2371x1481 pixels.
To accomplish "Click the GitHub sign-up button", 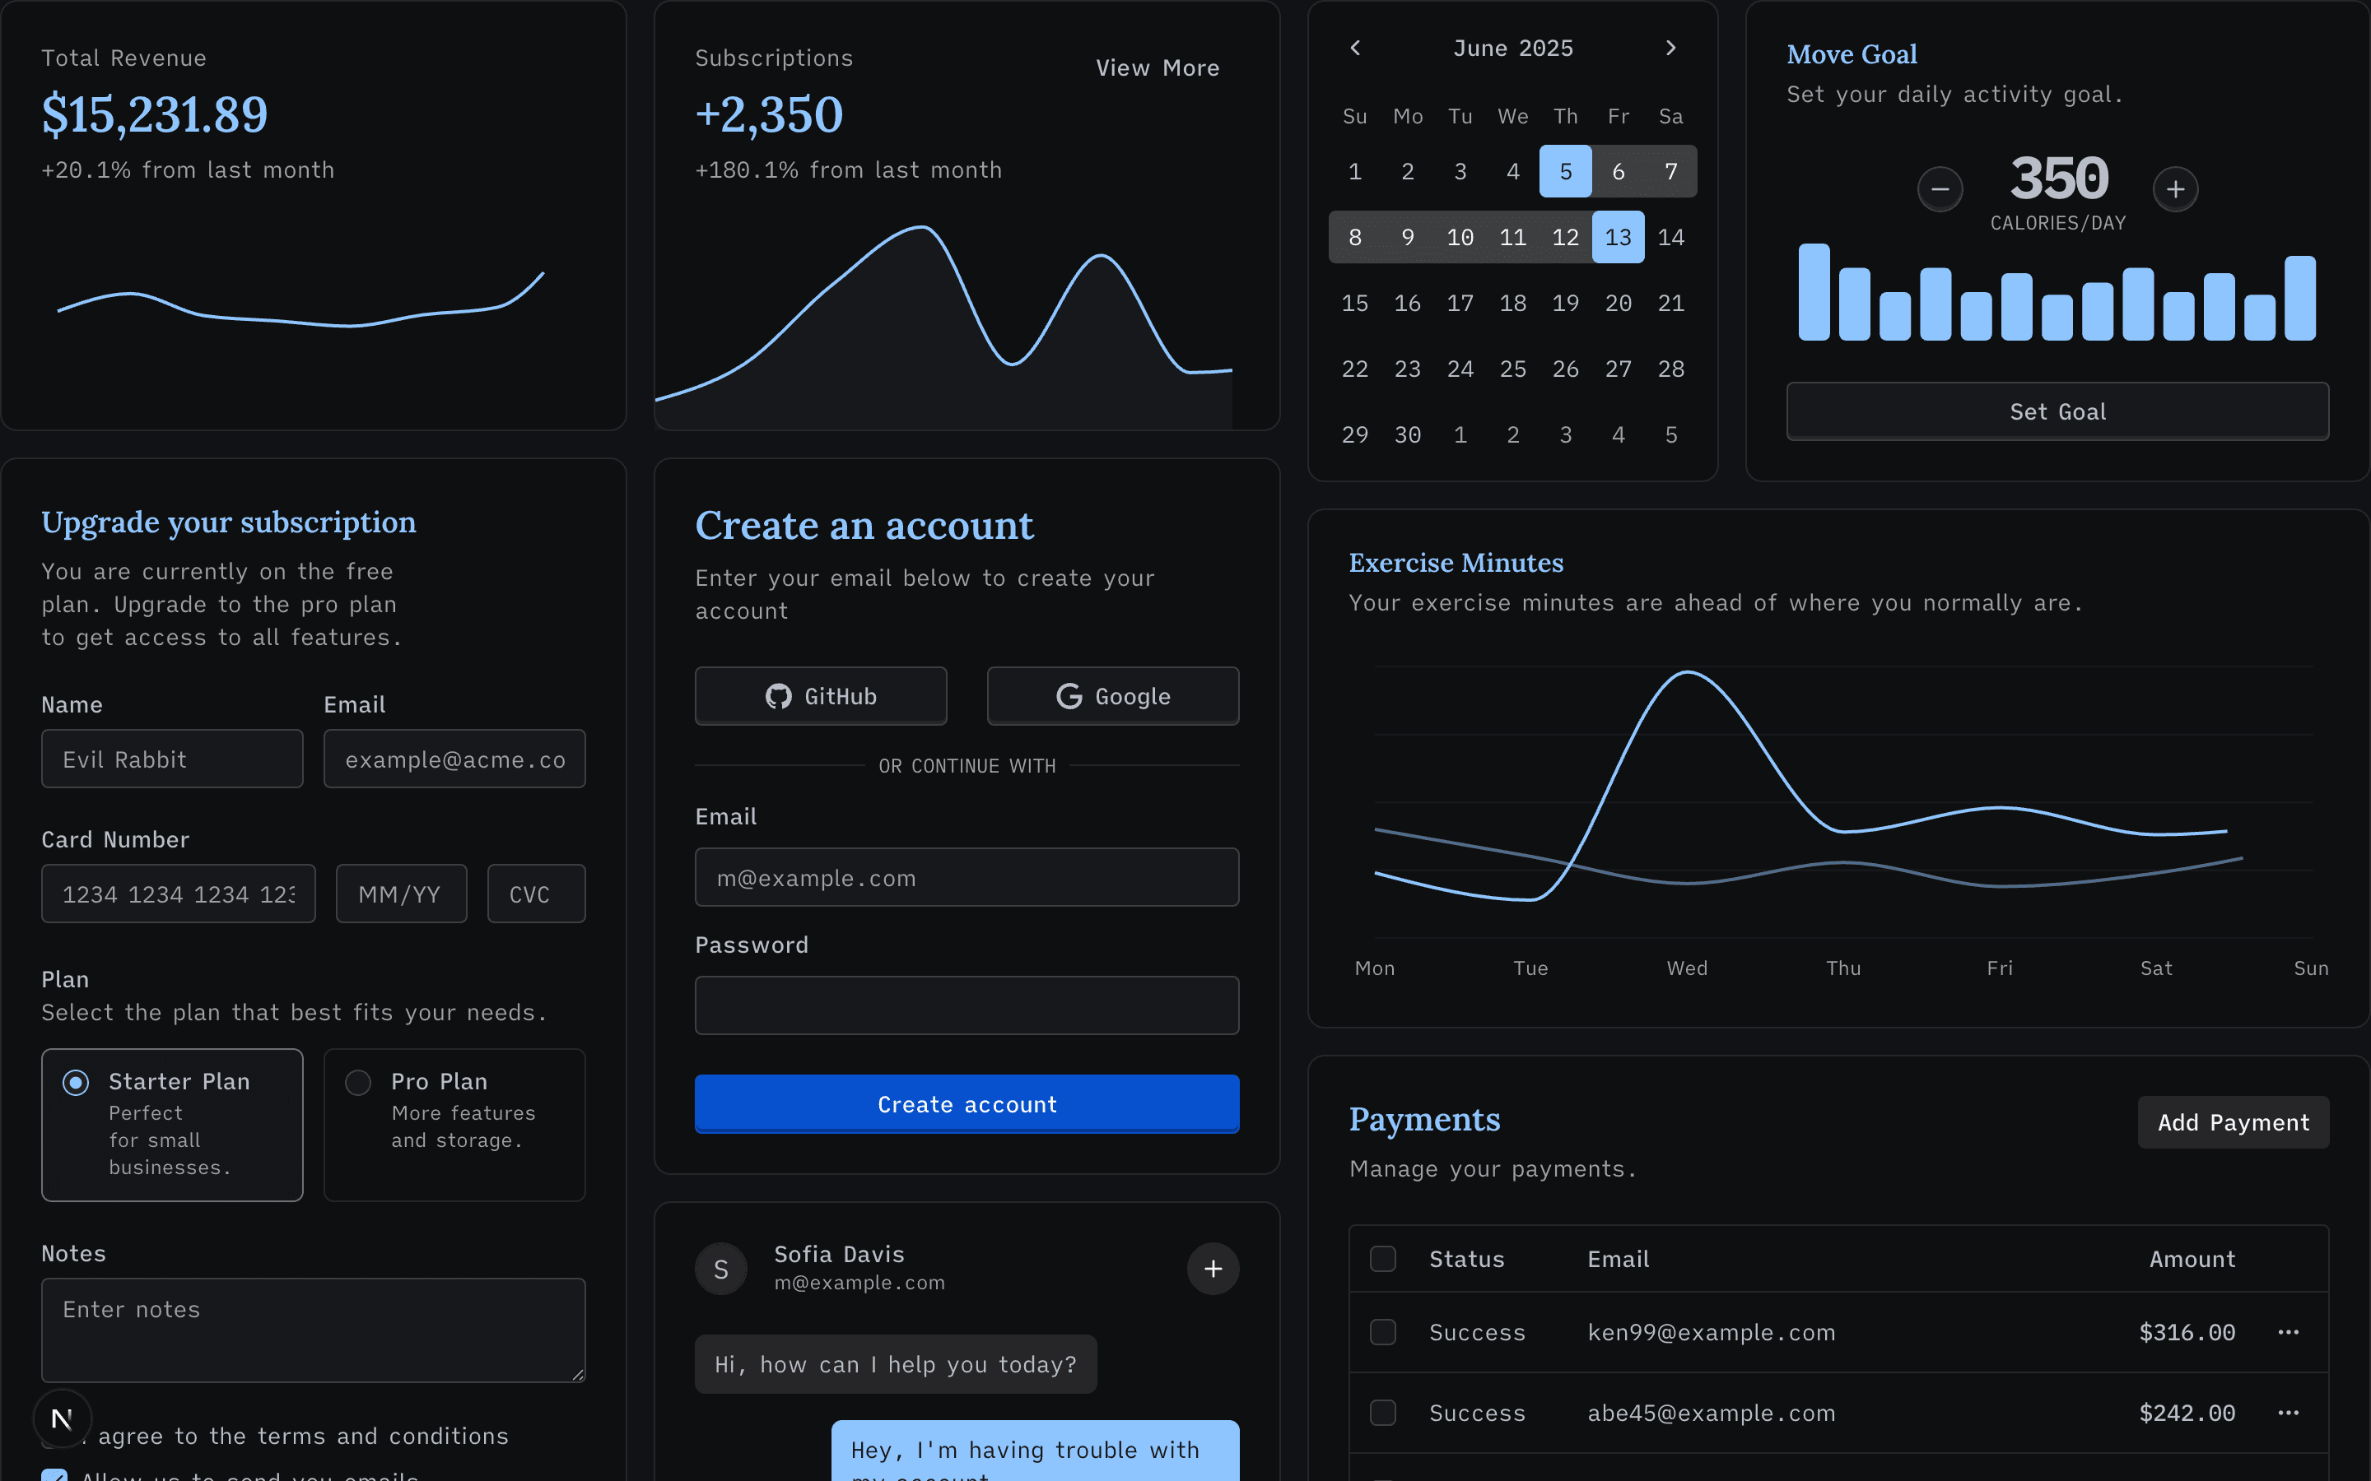I will 820,696.
